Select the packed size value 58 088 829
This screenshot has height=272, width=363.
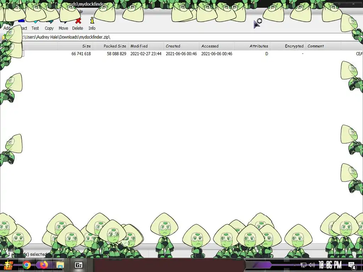pos(116,54)
